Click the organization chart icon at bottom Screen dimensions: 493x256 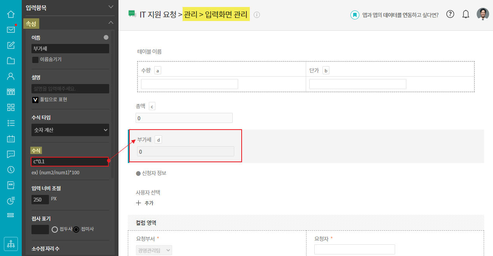[11, 244]
